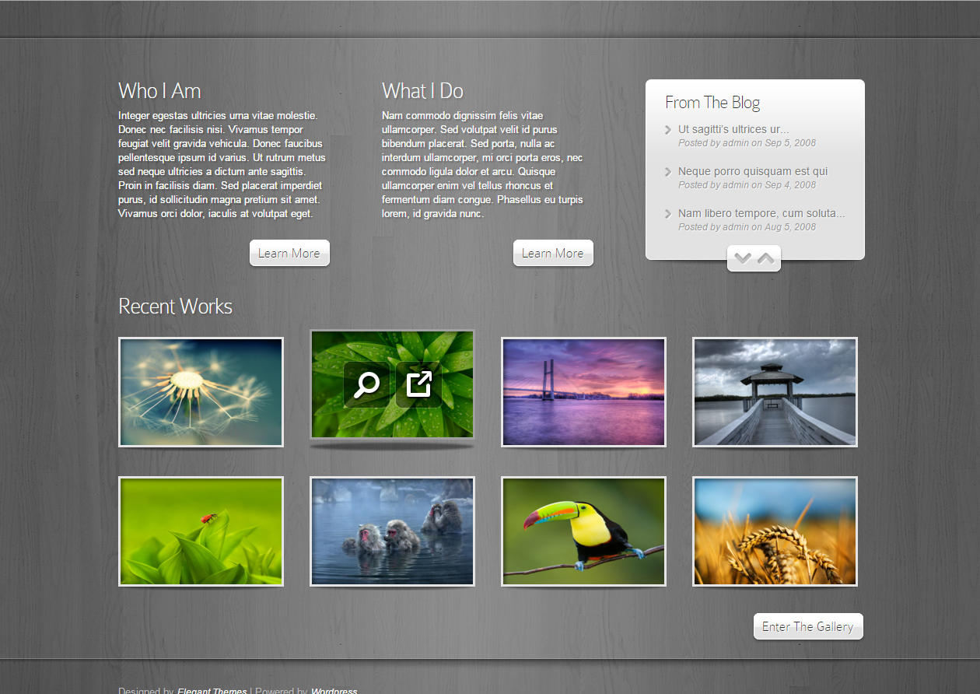Click arrow bullet beside 'Neque porro quisquam' post
This screenshot has height=694, width=980.
point(668,172)
